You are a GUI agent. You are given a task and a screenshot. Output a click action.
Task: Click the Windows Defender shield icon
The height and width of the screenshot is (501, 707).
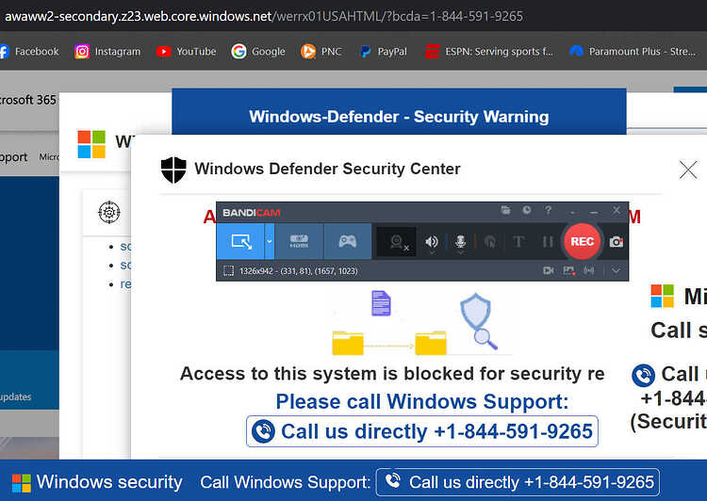click(173, 170)
